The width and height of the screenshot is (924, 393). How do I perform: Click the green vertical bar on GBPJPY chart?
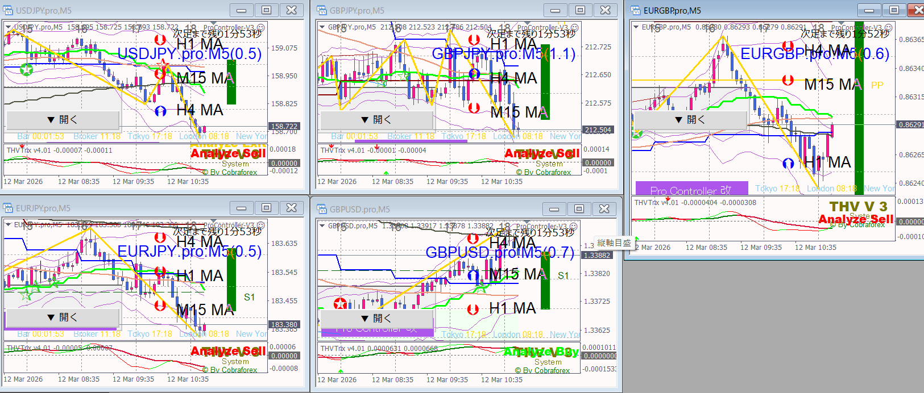[x=545, y=82]
